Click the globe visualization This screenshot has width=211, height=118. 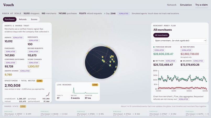[x=101, y=62]
